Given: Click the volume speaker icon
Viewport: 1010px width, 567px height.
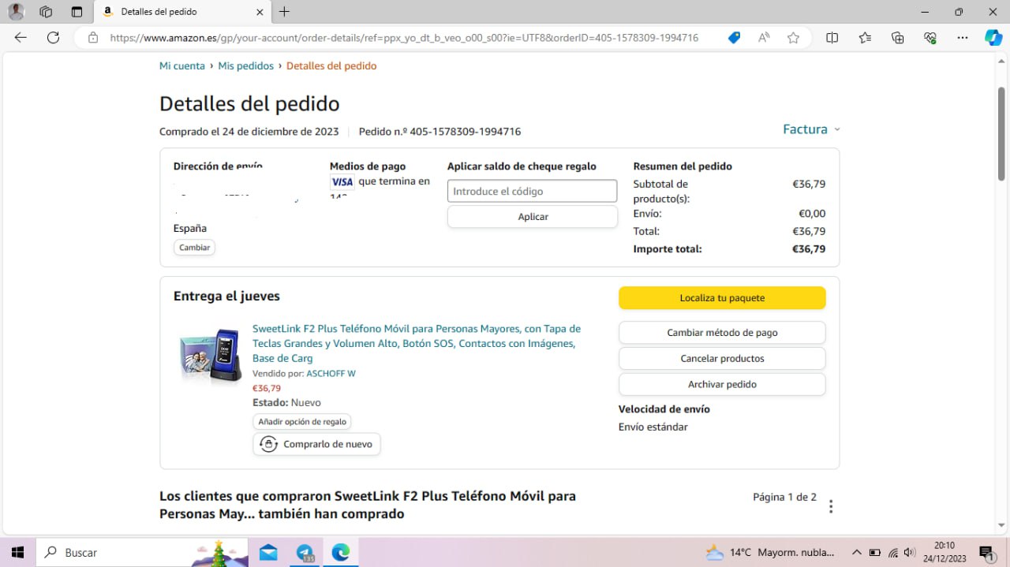Looking at the screenshot, I should (x=910, y=552).
